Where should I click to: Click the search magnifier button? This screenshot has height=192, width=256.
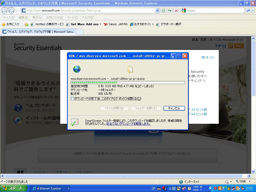pos(248,10)
